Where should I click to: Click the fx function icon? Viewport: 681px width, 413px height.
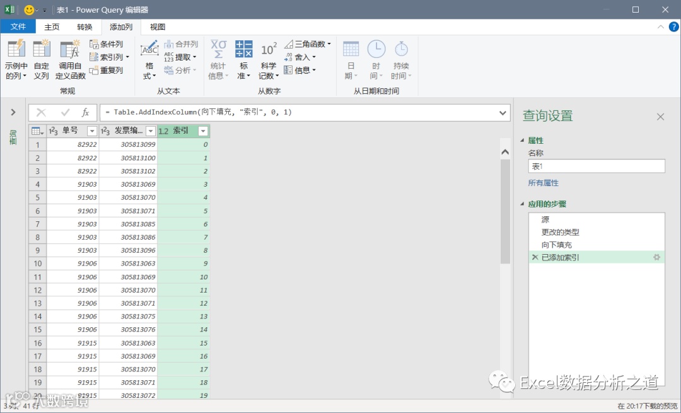pyautogui.click(x=86, y=112)
